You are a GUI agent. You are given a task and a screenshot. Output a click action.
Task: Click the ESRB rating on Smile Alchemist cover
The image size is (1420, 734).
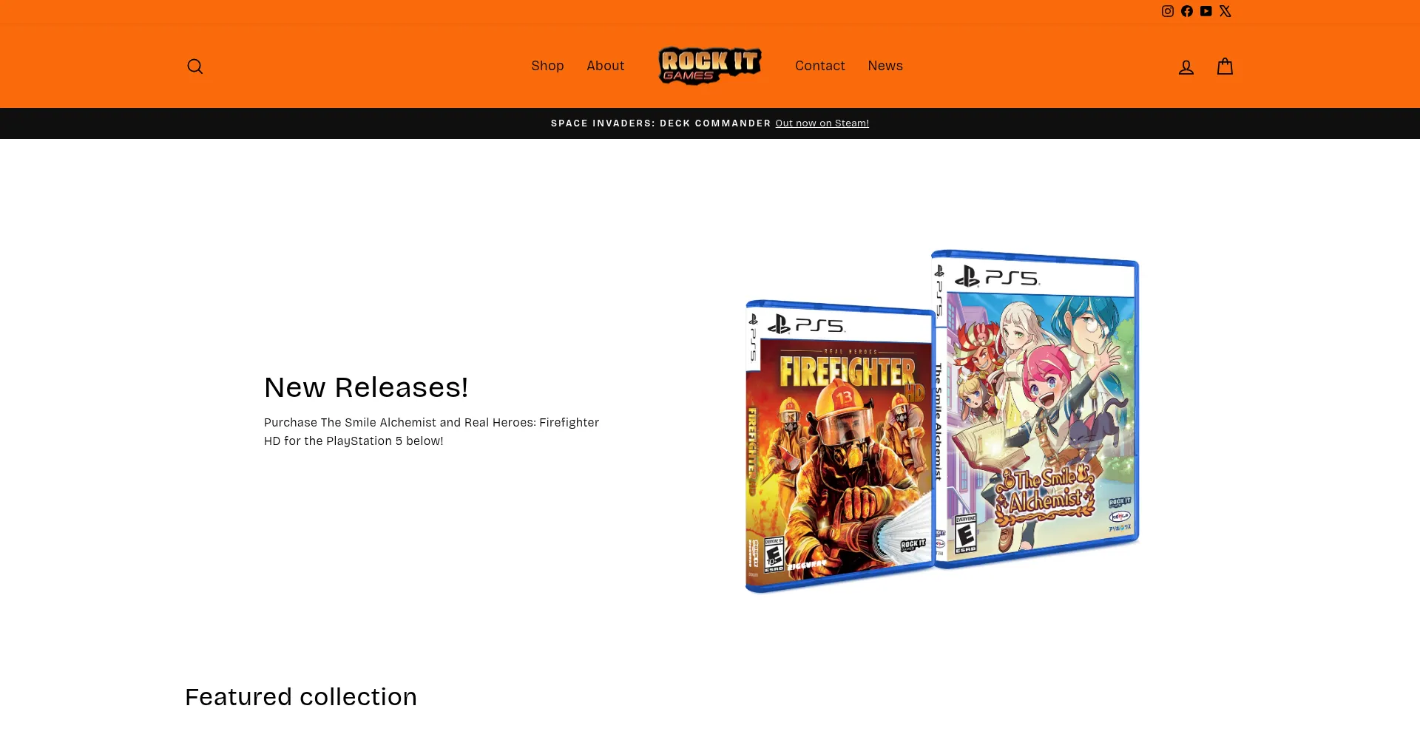(966, 534)
